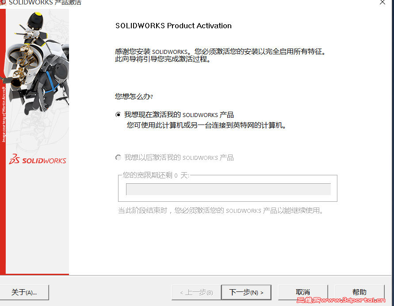This screenshot has width=394, height=306.
Task: Click the '您的宽限期还剩 0 天:' label
Action: [156, 175]
